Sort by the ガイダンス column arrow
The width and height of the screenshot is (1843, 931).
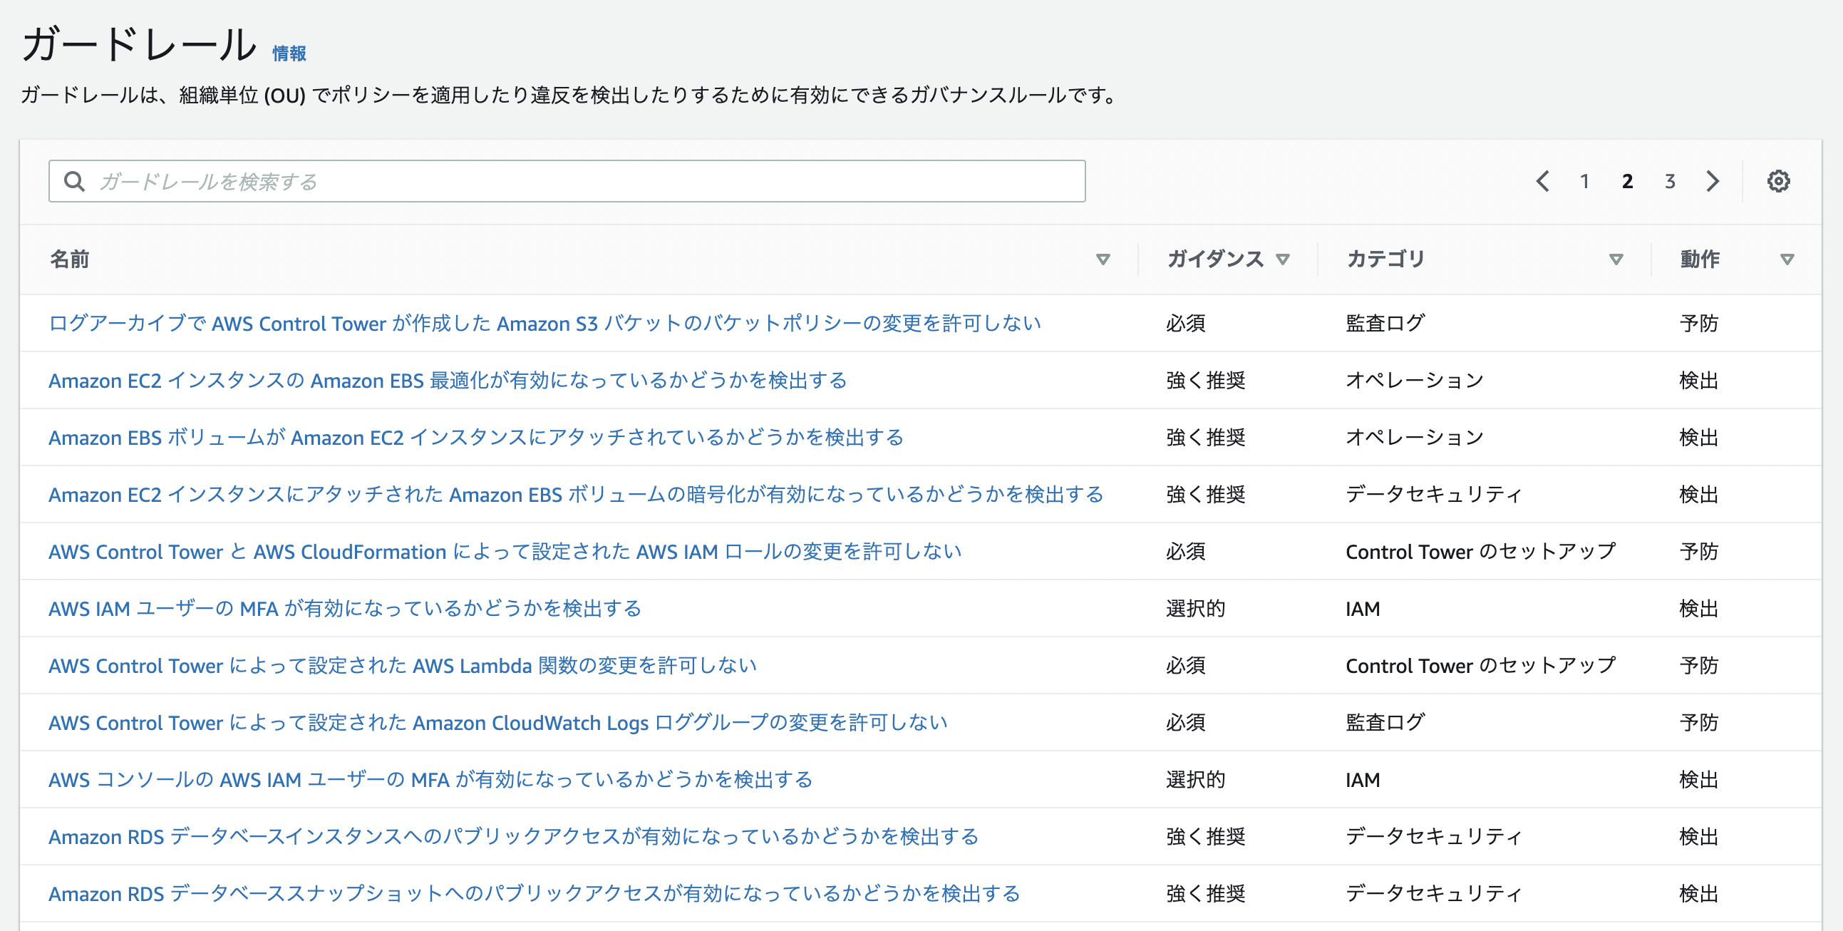[1283, 259]
